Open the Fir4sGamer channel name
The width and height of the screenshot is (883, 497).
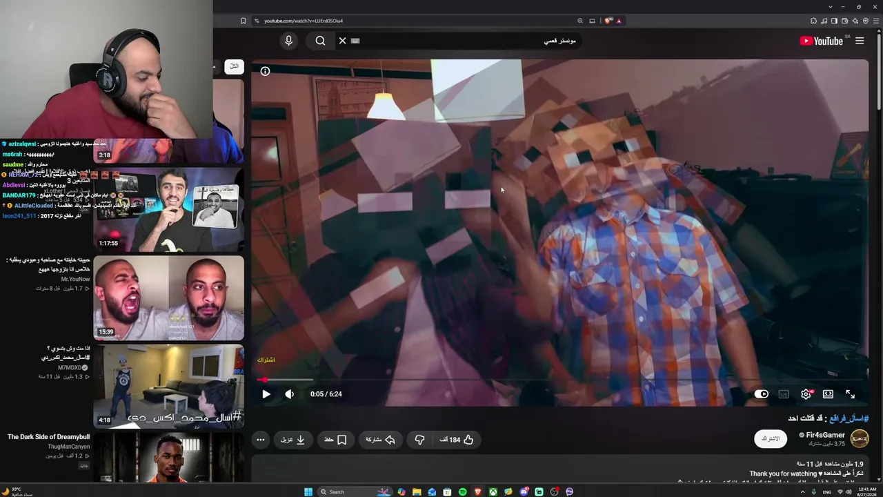pyautogui.click(x=825, y=435)
